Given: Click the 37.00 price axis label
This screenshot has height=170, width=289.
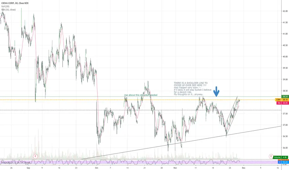Looking at the screenshot, I should [x=285, y=125].
